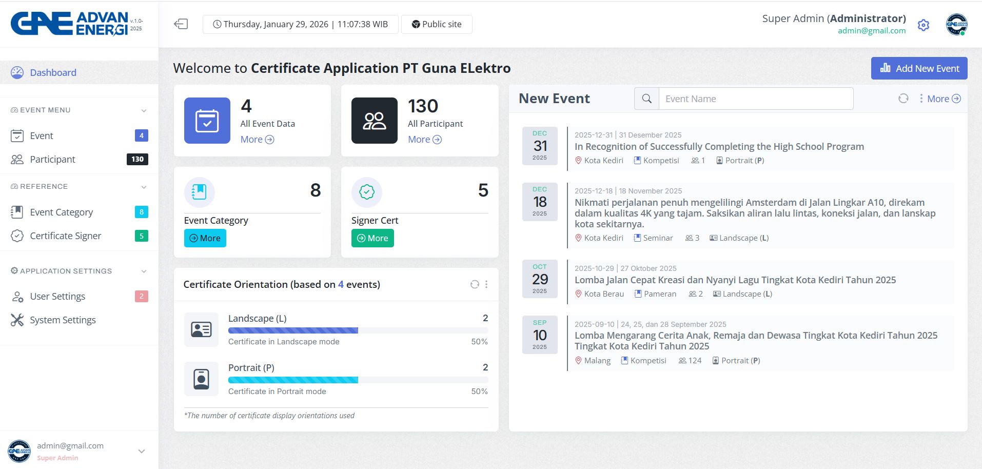982x469 pixels.
Task: Click the profile avatar in top-right corner
Action: click(956, 25)
